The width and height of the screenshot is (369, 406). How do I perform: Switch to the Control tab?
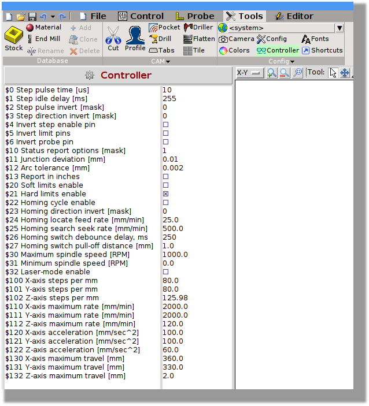pos(141,16)
